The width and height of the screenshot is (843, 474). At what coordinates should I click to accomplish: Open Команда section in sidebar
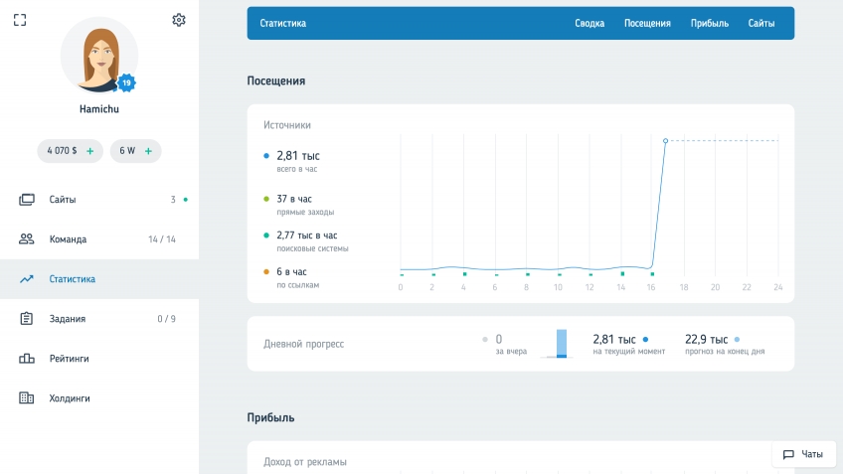[x=99, y=239]
